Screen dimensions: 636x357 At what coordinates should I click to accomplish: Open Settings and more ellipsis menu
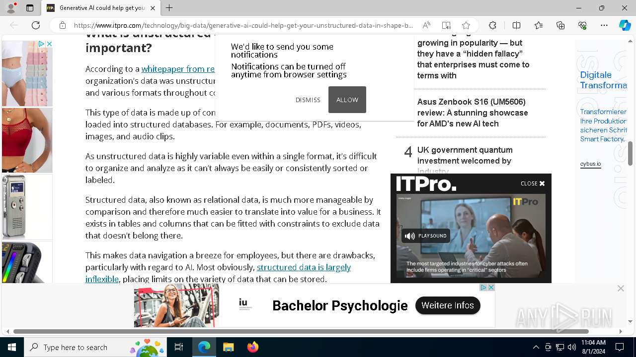tap(604, 25)
